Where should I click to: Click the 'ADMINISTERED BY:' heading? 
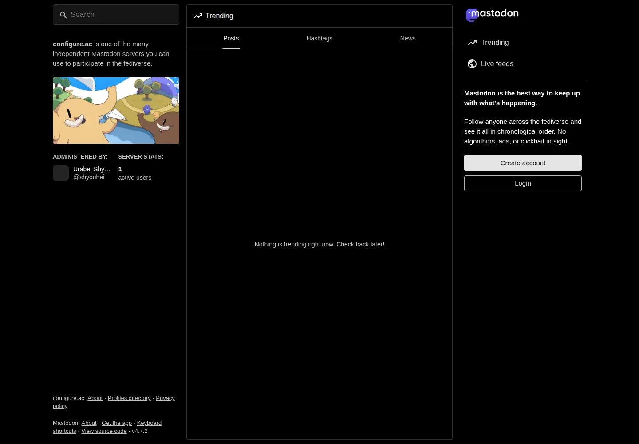click(80, 157)
